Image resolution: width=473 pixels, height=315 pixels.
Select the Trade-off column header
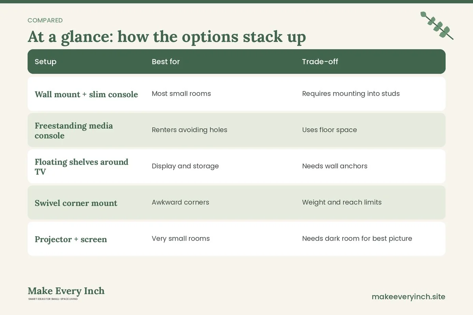pyautogui.click(x=320, y=61)
